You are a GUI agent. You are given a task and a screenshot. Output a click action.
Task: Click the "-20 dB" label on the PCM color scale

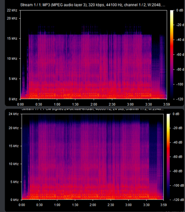(x=177, y=128)
